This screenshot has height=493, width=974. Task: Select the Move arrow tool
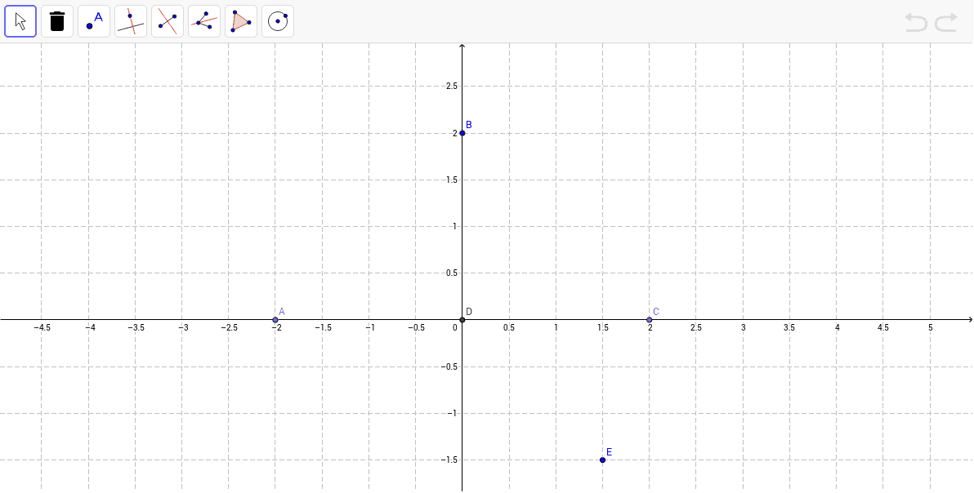pyautogui.click(x=20, y=22)
